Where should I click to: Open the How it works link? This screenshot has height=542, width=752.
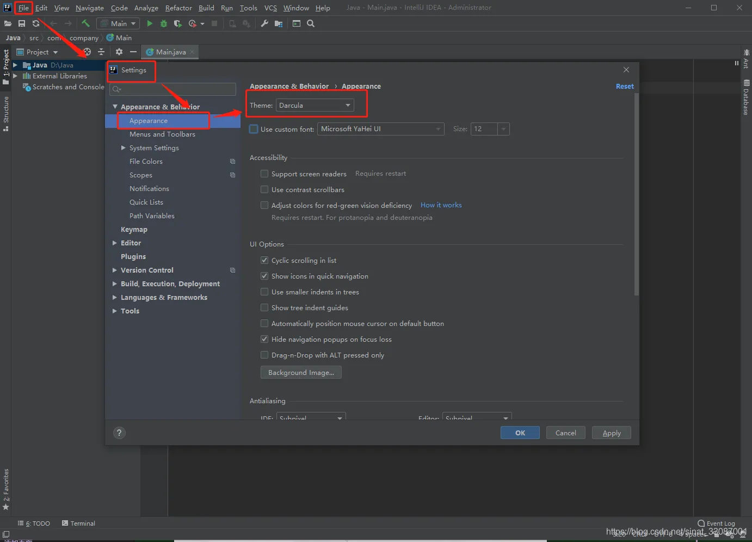pos(441,205)
